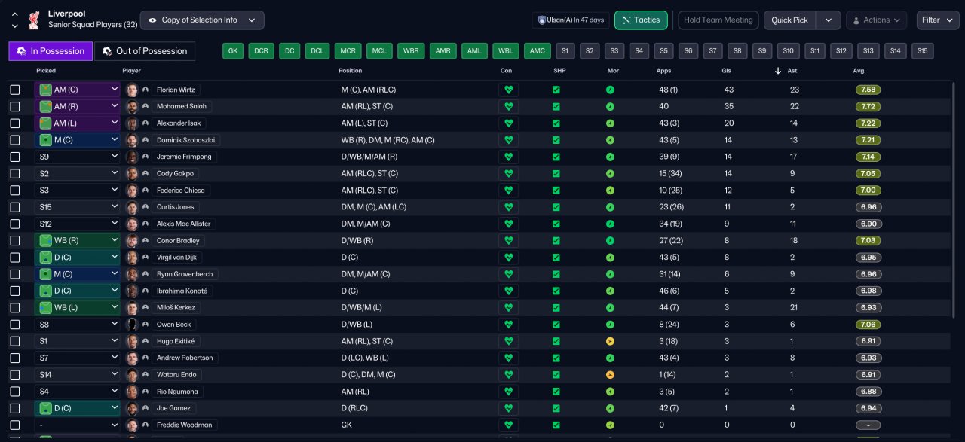Switch to the Out of Possession tab
965x442 pixels.
[x=144, y=51]
